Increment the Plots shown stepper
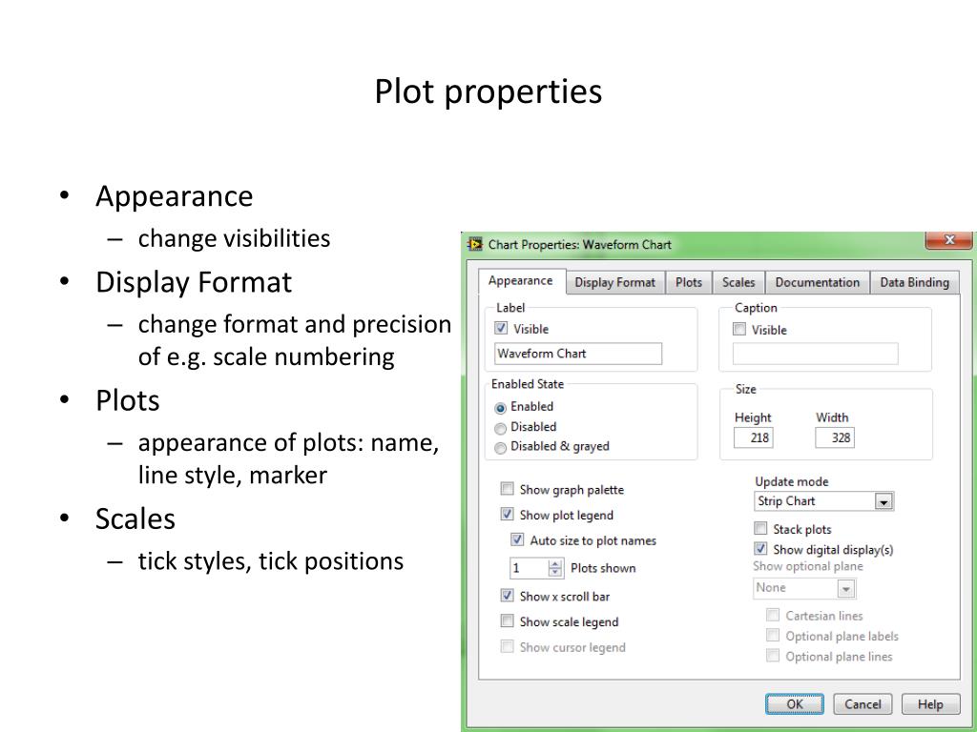The height and width of the screenshot is (732, 977). (554, 563)
